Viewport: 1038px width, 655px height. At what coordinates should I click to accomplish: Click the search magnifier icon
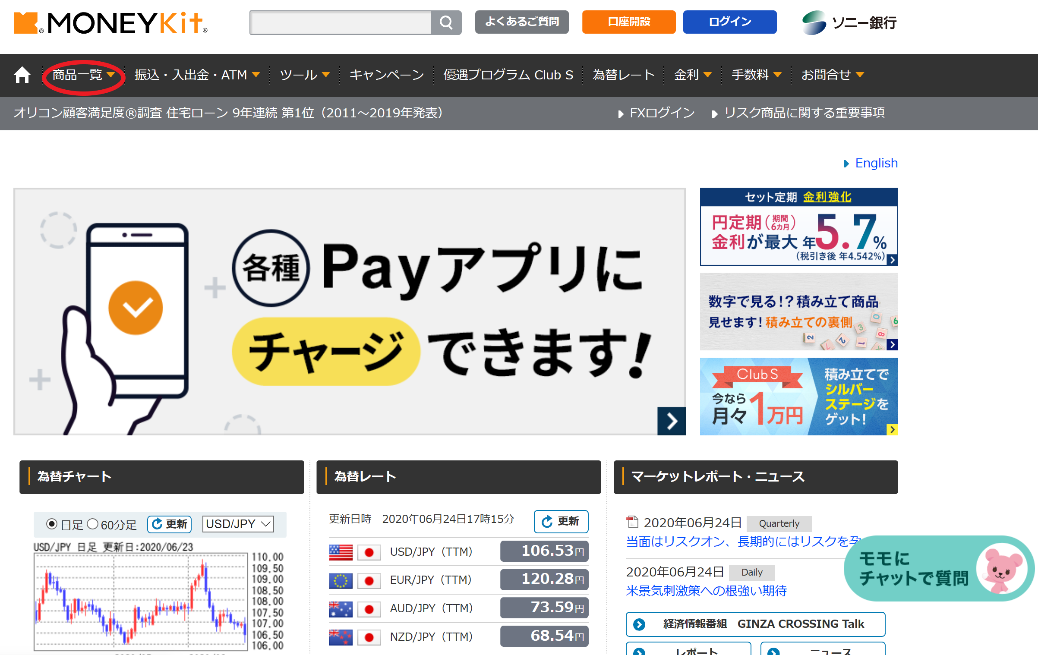click(x=446, y=22)
